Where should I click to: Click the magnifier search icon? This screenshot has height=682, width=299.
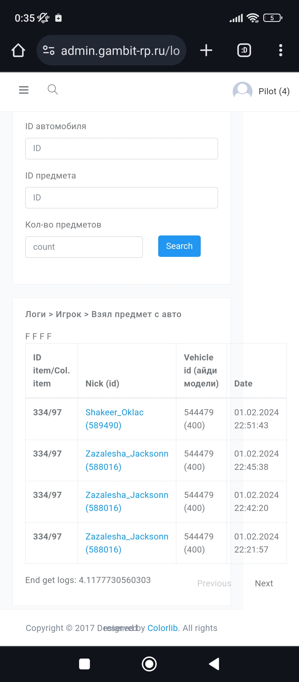point(53,90)
